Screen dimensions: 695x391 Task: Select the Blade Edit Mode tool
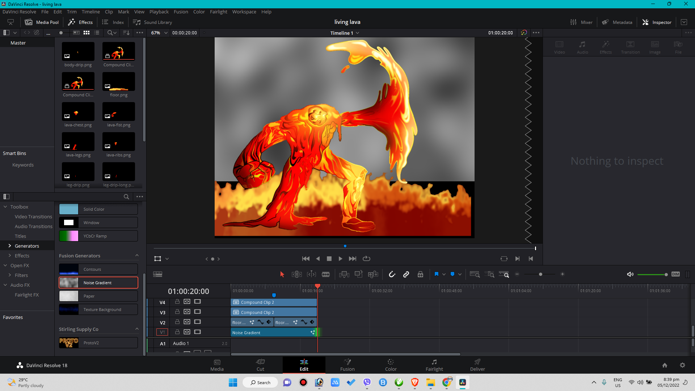pos(326,274)
